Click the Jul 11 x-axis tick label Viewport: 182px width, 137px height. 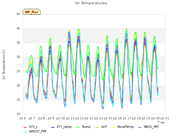click(x=70, y=118)
